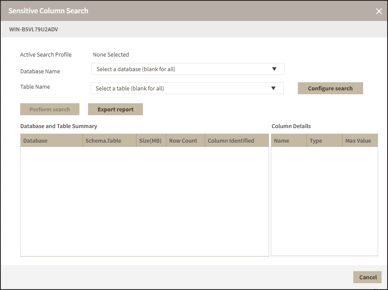Sort by the Size(MB) column header
Viewport: 388px width, 290px height.
pyautogui.click(x=151, y=141)
